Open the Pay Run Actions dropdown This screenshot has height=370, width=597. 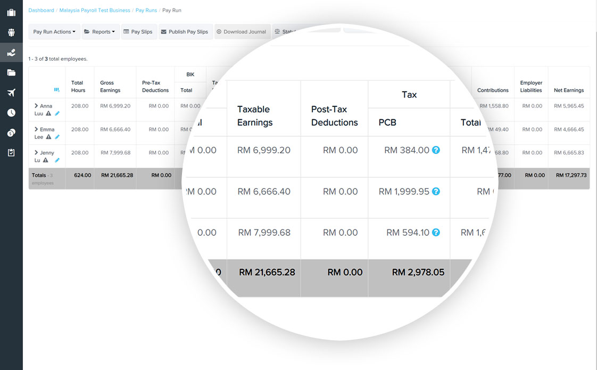click(54, 31)
